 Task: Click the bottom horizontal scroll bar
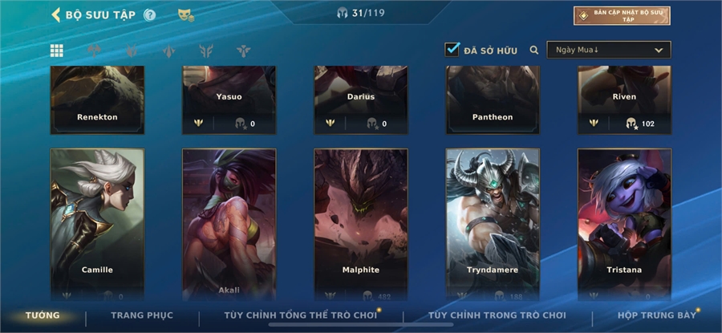(x=361, y=325)
